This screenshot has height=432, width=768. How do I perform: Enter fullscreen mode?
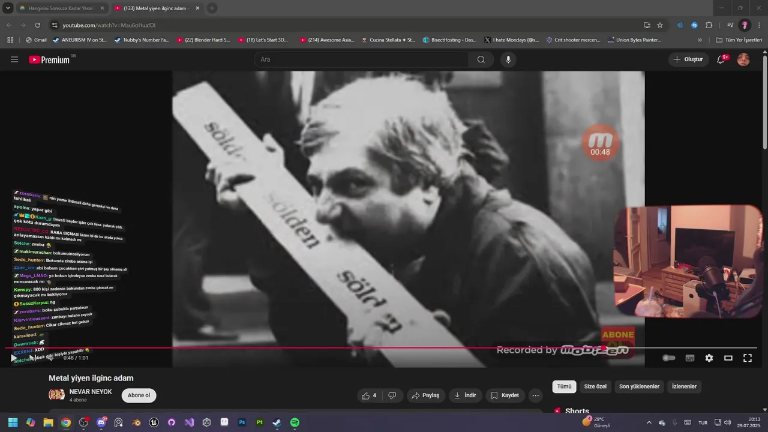[x=748, y=358]
